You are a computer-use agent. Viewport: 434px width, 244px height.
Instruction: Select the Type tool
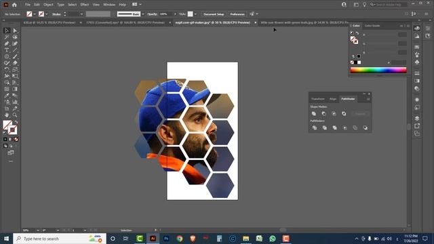(x=7, y=50)
